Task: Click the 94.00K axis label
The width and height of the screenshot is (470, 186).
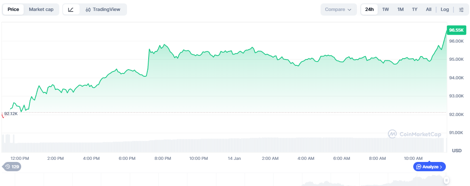Action: click(456, 78)
